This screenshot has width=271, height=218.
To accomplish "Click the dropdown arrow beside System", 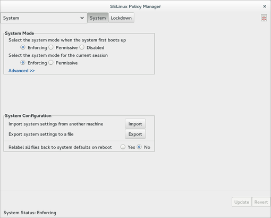I will point(82,18).
